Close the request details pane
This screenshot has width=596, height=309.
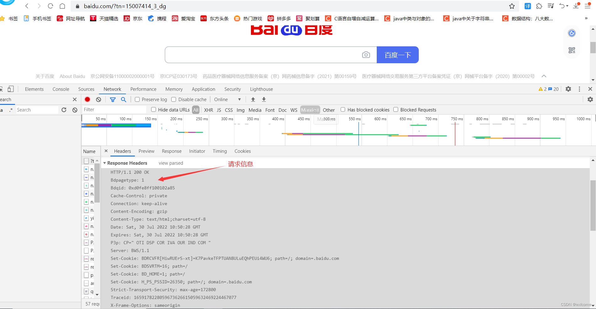106,151
